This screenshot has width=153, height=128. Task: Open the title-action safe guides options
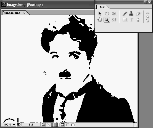(x=19, y=125)
